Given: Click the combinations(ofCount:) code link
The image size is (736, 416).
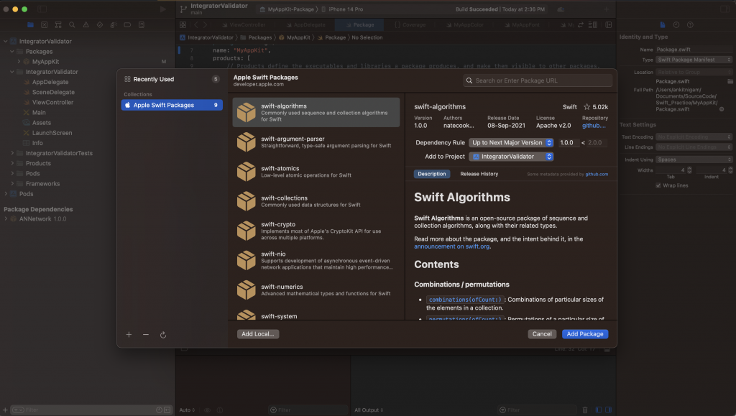Looking at the screenshot, I should pyautogui.click(x=465, y=300).
